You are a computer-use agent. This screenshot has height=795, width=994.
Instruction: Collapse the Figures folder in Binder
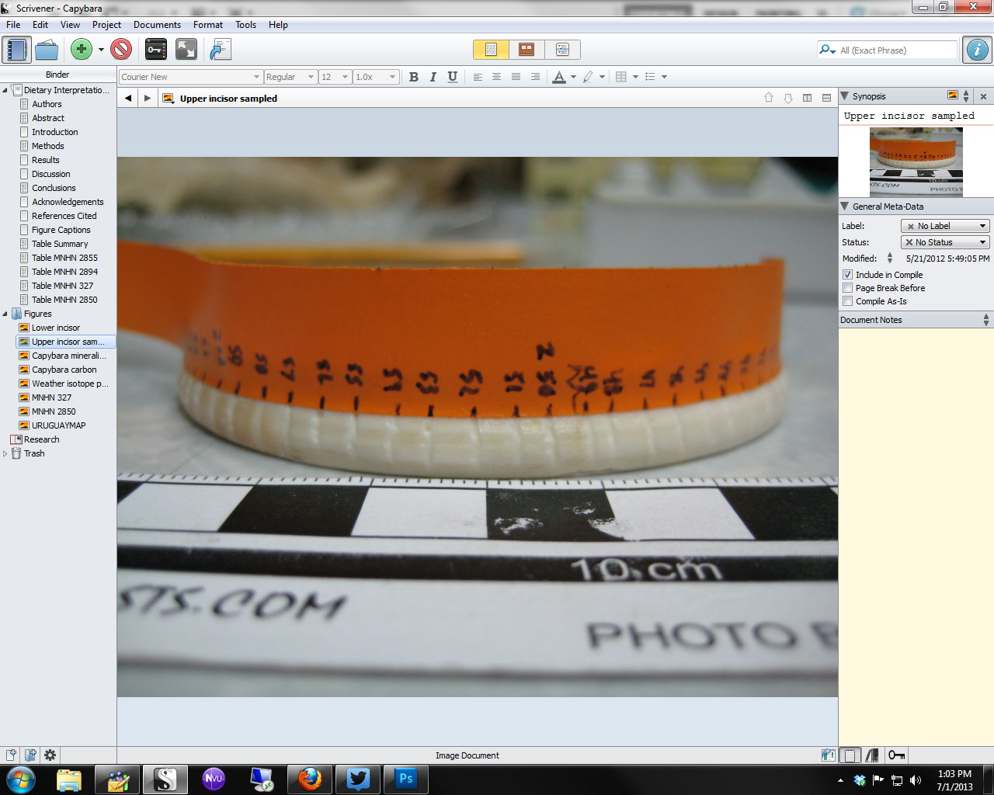[x=5, y=314]
